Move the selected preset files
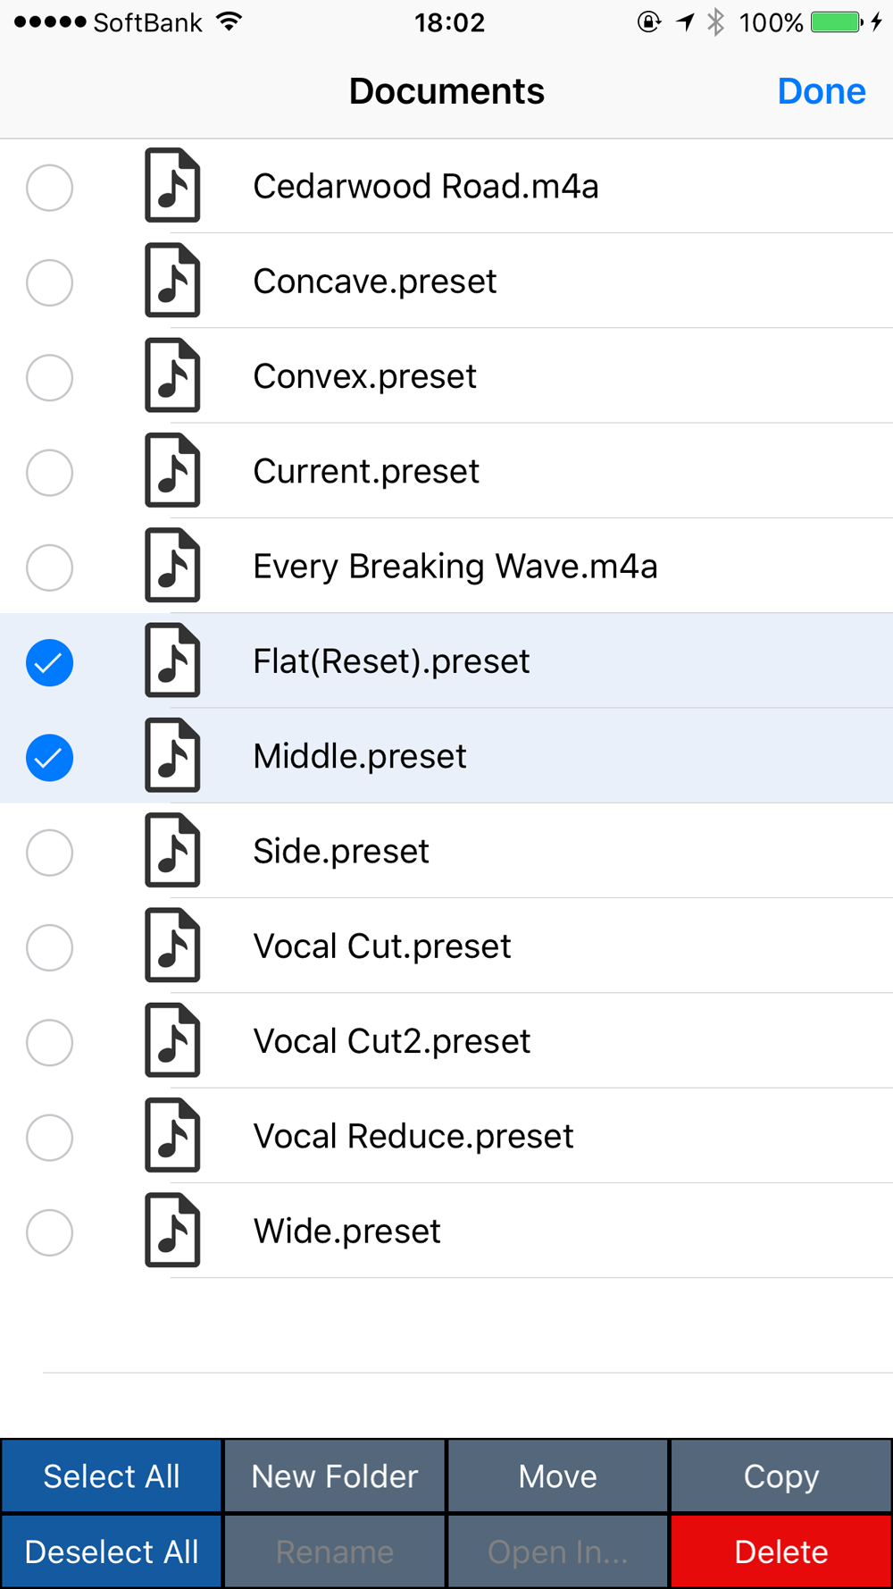Viewport: 893px width, 1589px height. [558, 1476]
